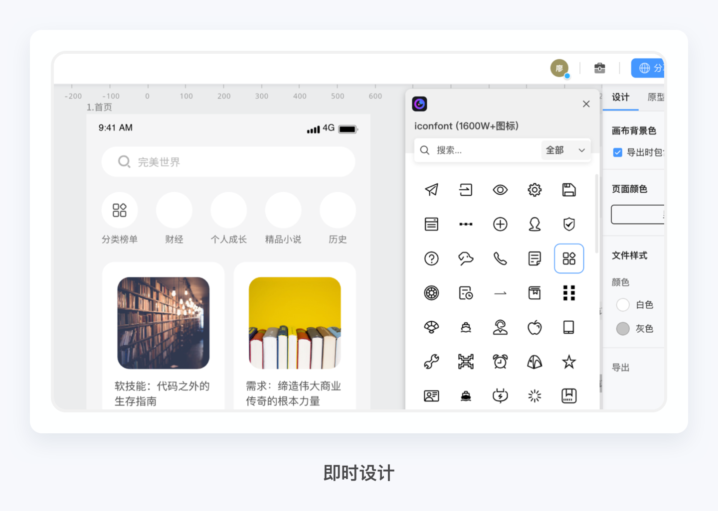
Task: Close the iconfont panel
Action: pyautogui.click(x=586, y=104)
